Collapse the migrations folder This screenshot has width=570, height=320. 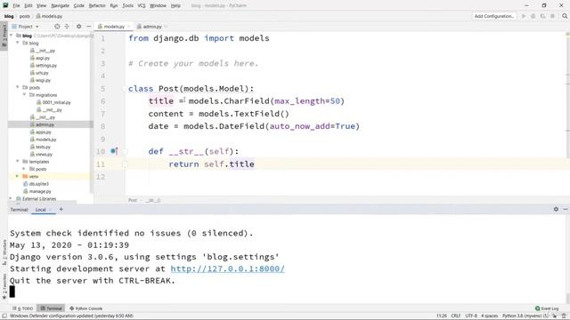[24, 95]
